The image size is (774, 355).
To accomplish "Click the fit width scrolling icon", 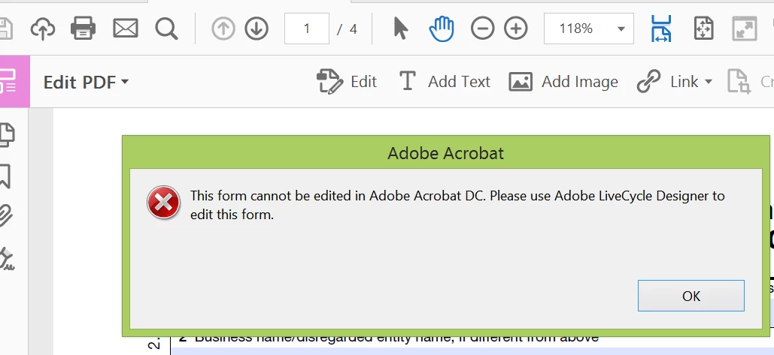I will pyautogui.click(x=661, y=29).
